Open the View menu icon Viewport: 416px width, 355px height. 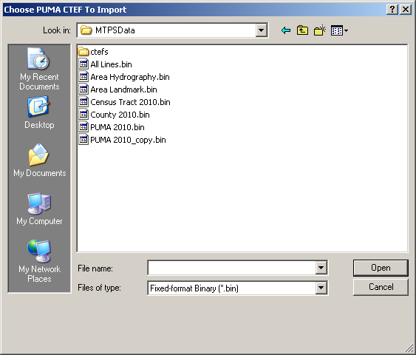click(339, 30)
